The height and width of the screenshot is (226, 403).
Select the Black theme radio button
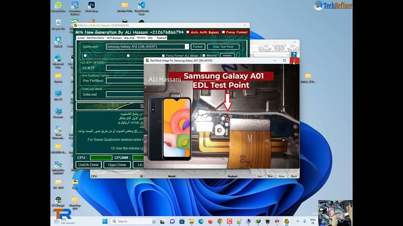tap(288, 176)
